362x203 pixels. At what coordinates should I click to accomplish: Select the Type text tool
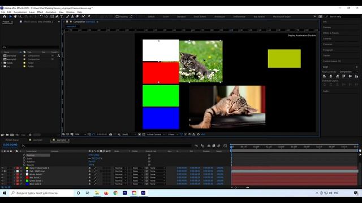(x=62, y=16)
